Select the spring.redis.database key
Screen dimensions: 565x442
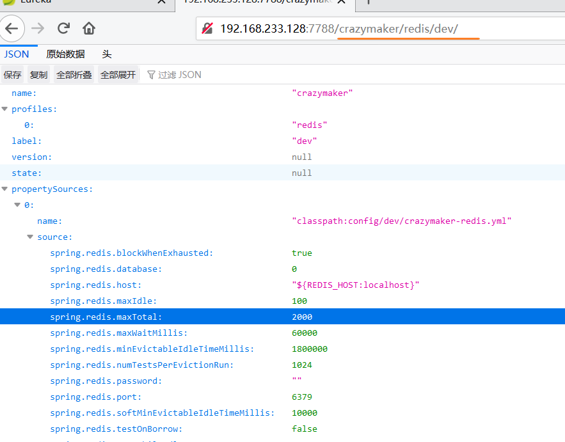pos(106,269)
